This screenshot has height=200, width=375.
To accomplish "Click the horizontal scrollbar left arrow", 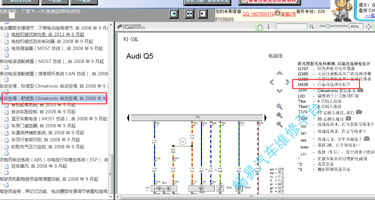I will tap(118, 197).
